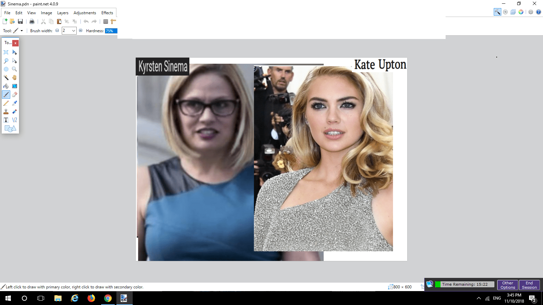Click the End Session button
543x305 pixels.
529,285
